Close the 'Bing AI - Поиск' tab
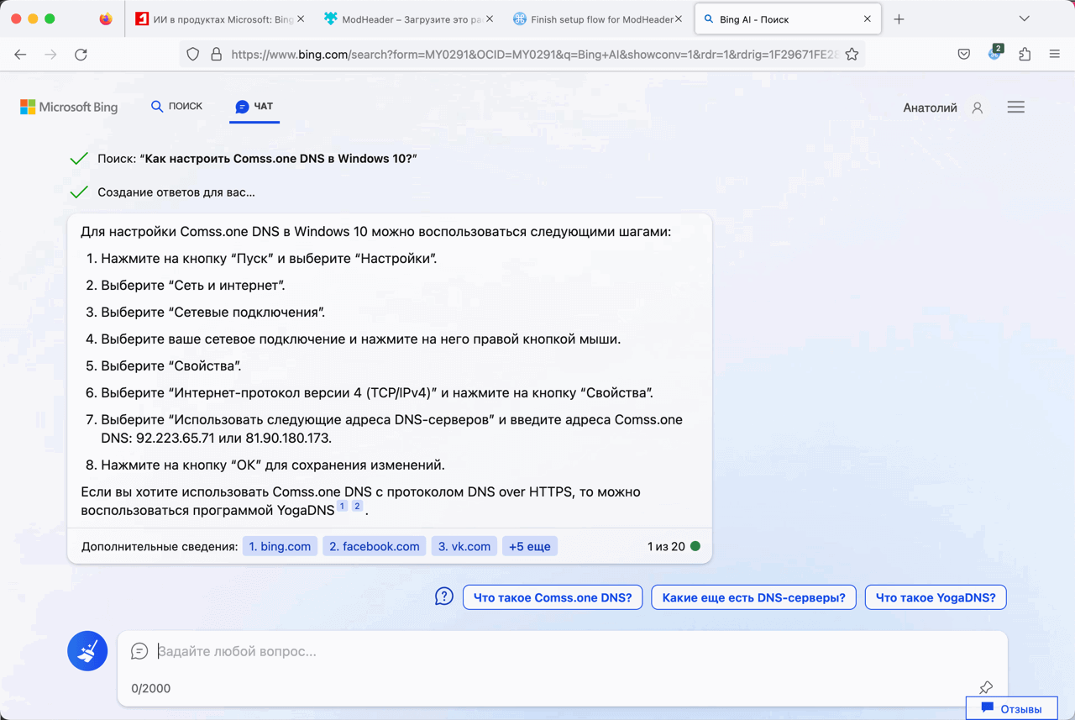The width and height of the screenshot is (1075, 720). coord(868,19)
